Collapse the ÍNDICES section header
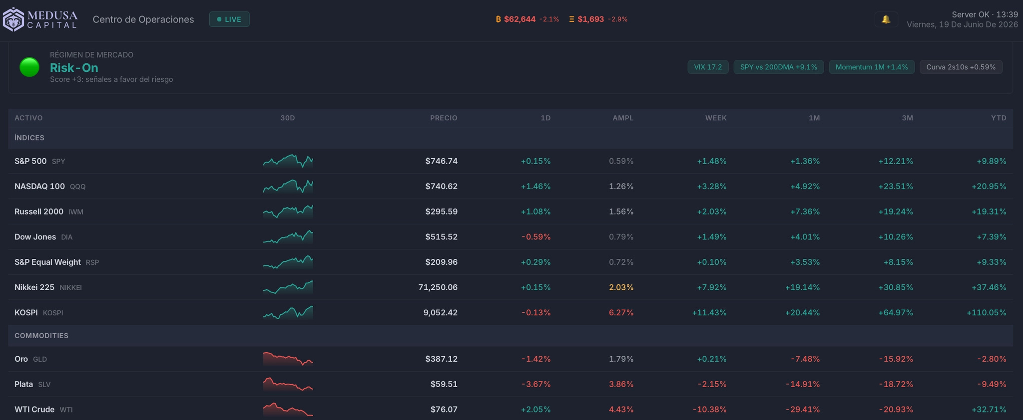 [511, 138]
